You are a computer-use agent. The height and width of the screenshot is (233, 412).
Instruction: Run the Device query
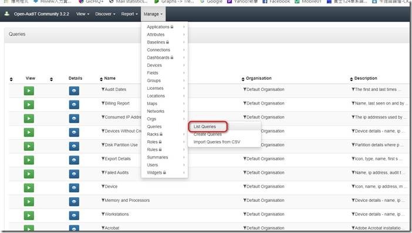pos(29,188)
